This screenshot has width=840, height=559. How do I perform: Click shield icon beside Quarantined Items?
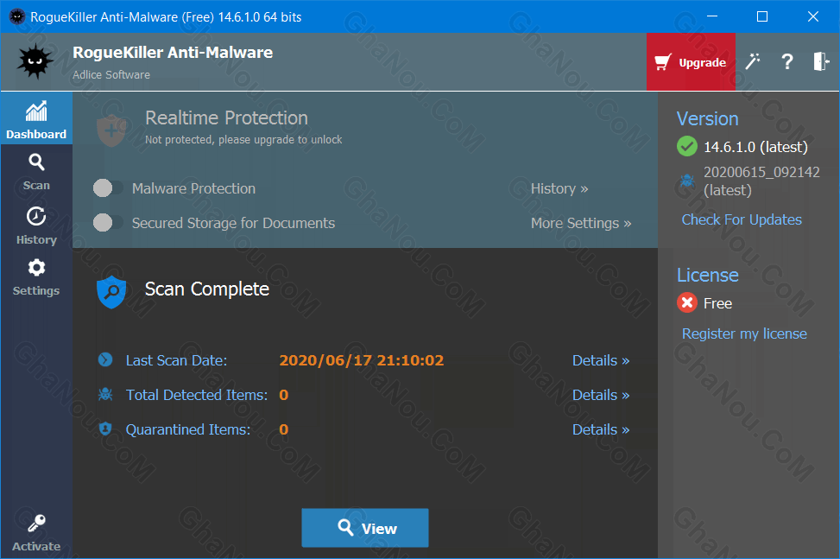[105, 429]
